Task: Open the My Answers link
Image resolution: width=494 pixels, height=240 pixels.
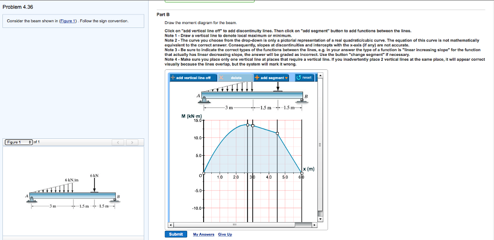Action: tap(204, 234)
